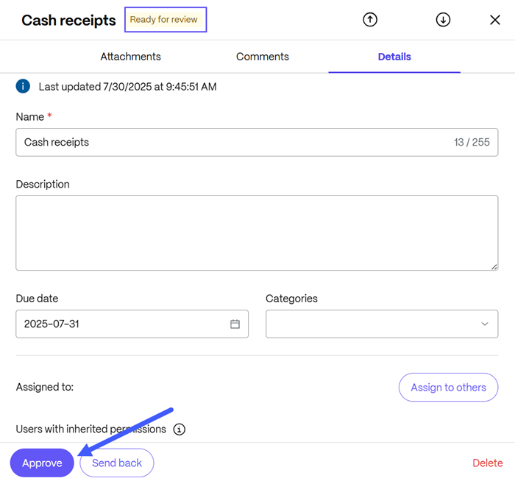Click the blue info icon beside Last updated

point(23,86)
